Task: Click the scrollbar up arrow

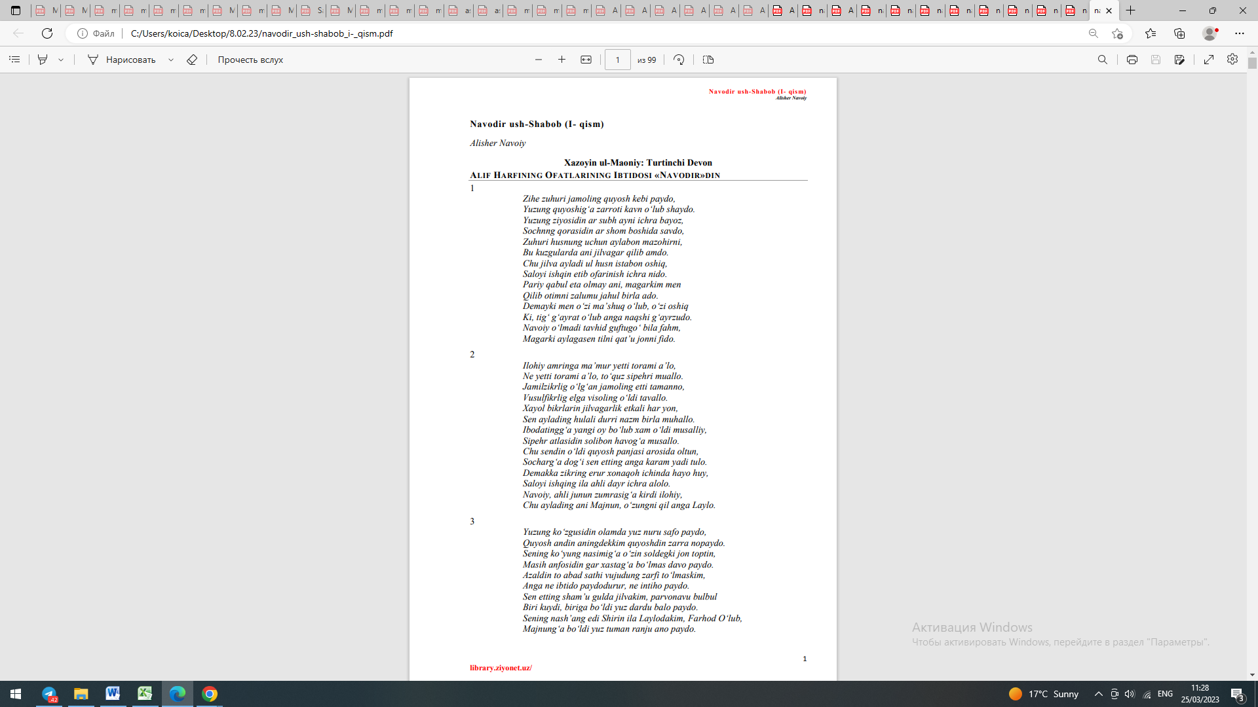Action: pos(1252,52)
